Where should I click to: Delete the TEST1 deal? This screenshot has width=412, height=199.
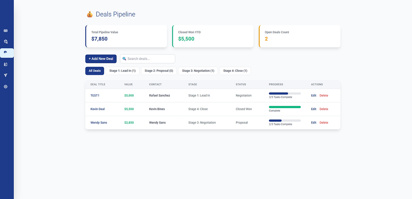324,95
